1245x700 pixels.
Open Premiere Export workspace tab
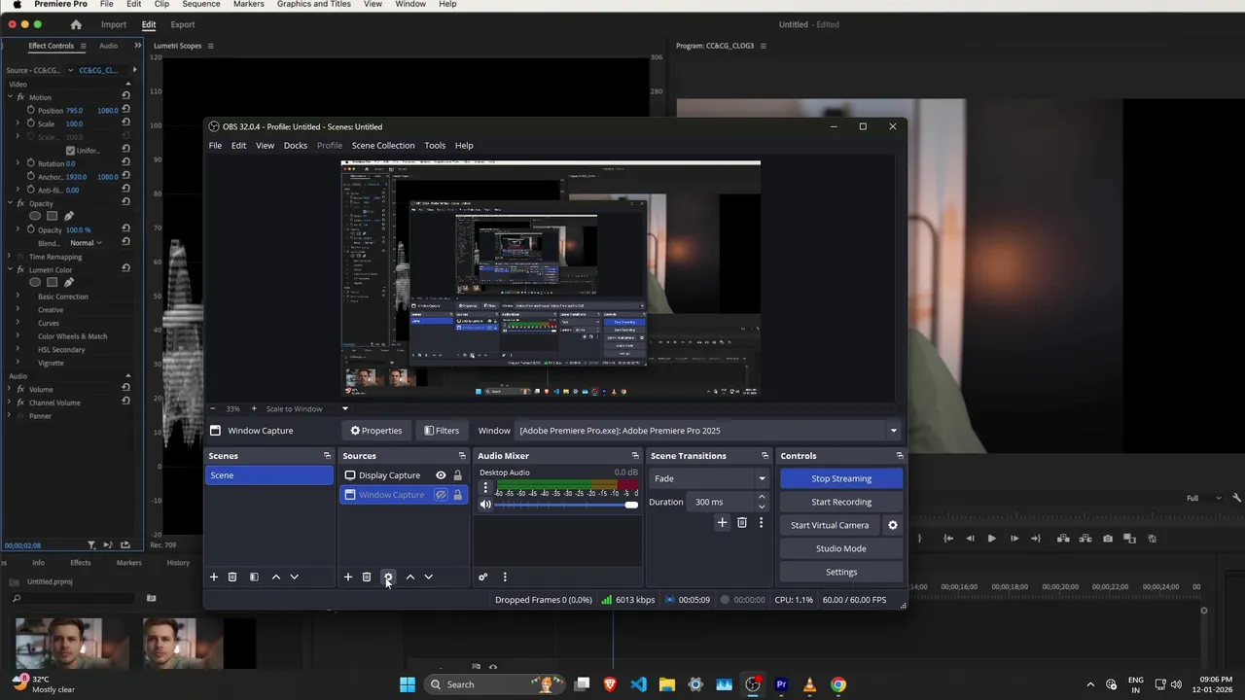coord(183,24)
